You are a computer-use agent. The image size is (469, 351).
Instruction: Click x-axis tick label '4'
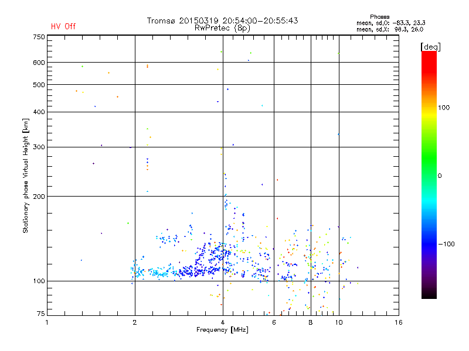pos(223,322)
